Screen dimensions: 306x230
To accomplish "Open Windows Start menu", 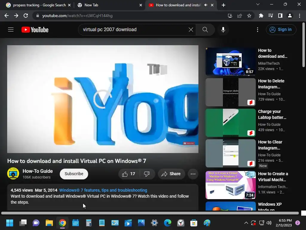I will (x=10, y=223).
